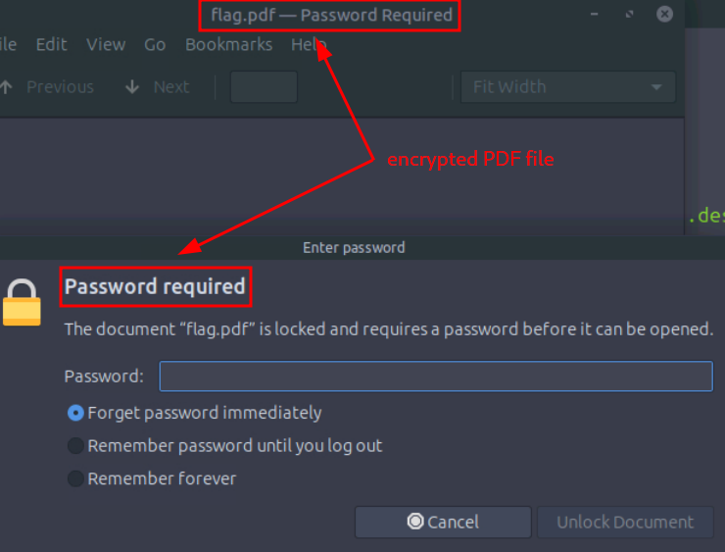
Task: Click the Unlock Document button
Action: (625, 523)
